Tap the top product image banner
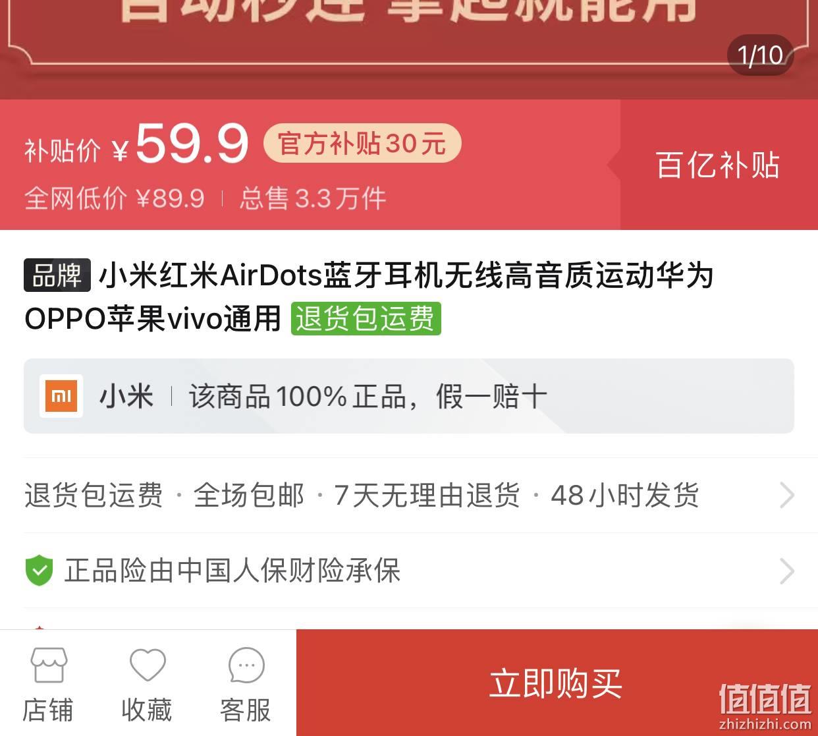This screenshot has width=818, height=736. coord(409,49)
